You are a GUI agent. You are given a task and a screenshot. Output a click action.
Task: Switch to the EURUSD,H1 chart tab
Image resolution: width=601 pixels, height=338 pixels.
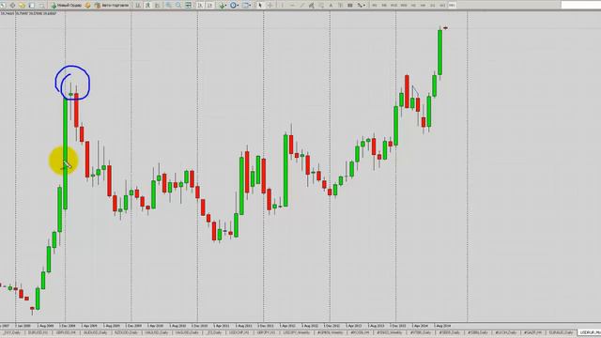[x=39, y=332]
